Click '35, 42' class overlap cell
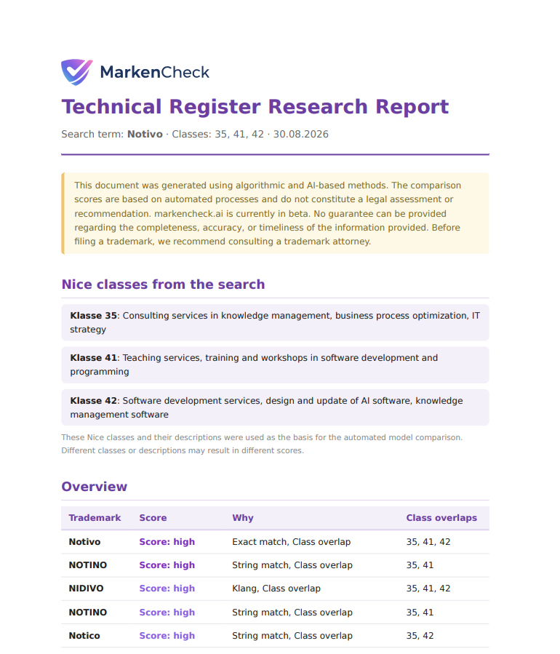 420,636
